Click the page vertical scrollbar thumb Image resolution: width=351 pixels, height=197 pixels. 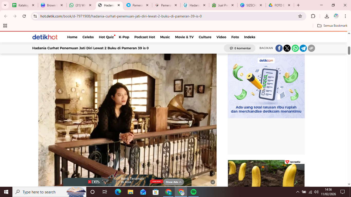349,51
